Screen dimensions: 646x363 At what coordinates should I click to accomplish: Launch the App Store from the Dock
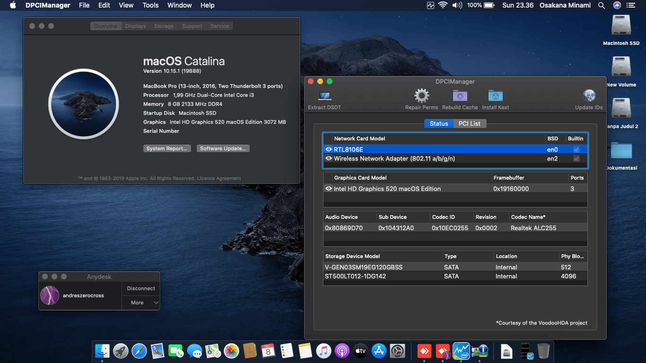(379, 351)
